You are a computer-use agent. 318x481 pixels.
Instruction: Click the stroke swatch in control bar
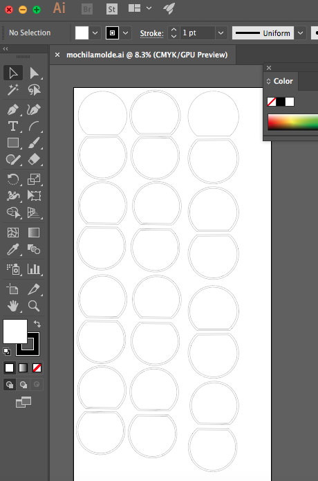(113, 33)
